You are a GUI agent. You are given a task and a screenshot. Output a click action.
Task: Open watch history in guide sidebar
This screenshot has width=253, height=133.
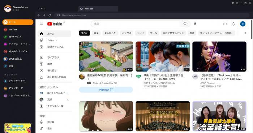(54, 64)
